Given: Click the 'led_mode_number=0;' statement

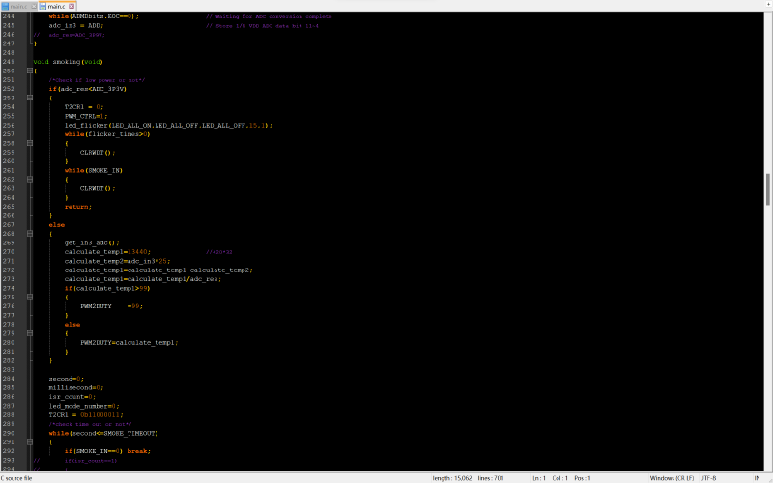Looking at the screenshot, I should pyautogui.click(x=84, y=406).
